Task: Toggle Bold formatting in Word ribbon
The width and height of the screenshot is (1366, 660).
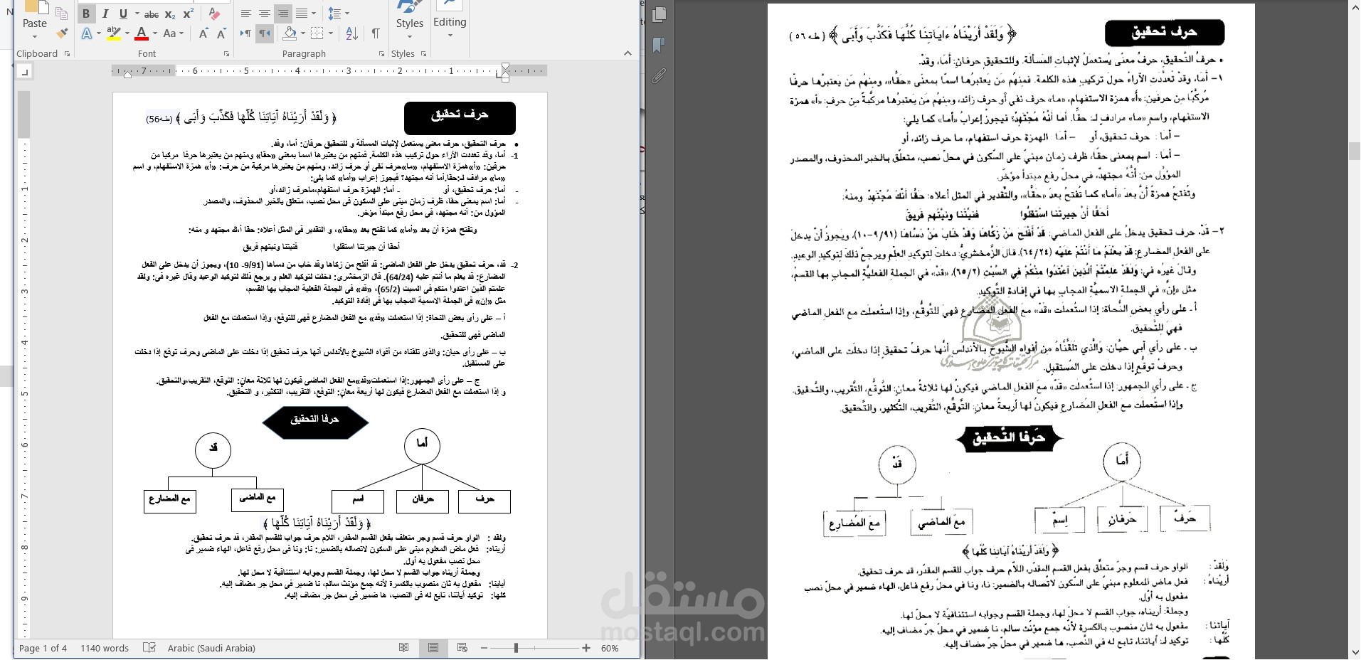Action: [x=86, y=14]
